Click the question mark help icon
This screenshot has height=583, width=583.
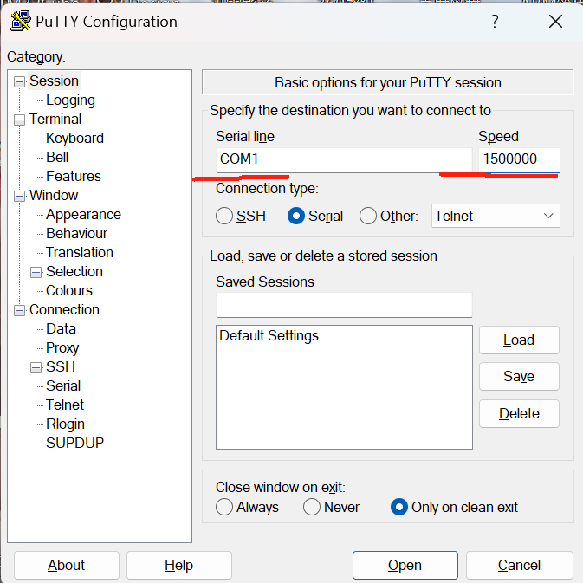click(x=495, y=22)
